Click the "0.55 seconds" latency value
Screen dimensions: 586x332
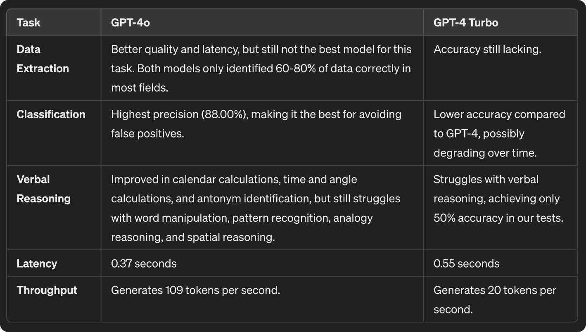tap(466, 263)
